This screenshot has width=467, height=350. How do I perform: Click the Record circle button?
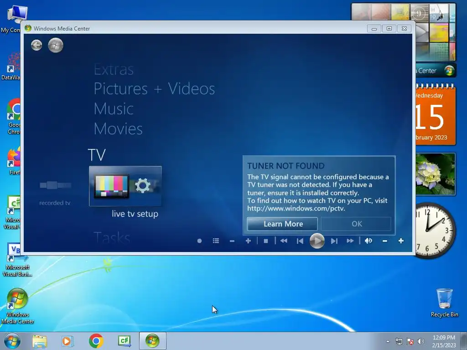tap(200, 241)
